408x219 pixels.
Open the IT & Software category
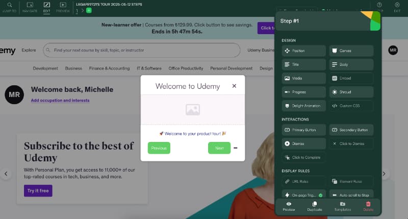(x=149, y=68)
